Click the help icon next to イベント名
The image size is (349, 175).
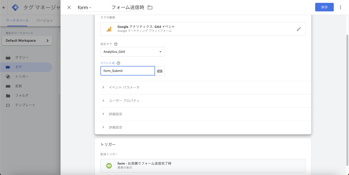(x=118, y=63)
